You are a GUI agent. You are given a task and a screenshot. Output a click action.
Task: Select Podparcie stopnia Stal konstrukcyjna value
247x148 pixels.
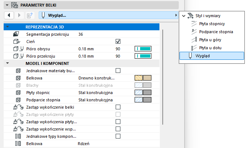point(96,100)
